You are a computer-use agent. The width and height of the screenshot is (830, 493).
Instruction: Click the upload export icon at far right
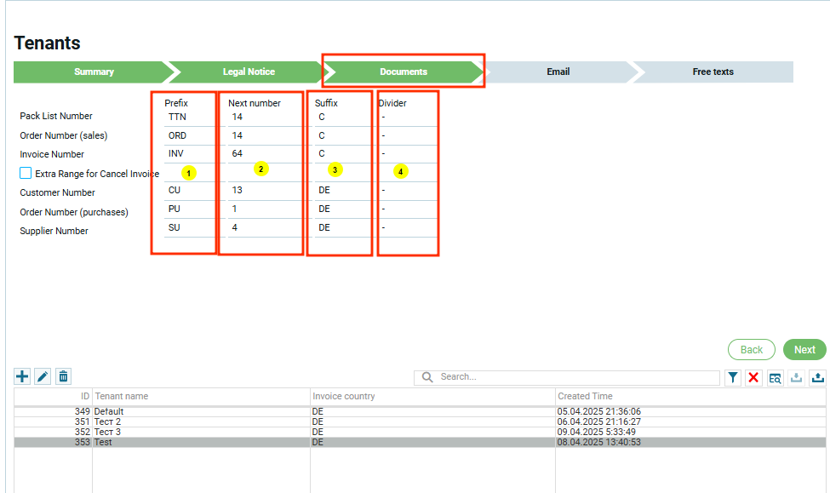coord(818,377)
